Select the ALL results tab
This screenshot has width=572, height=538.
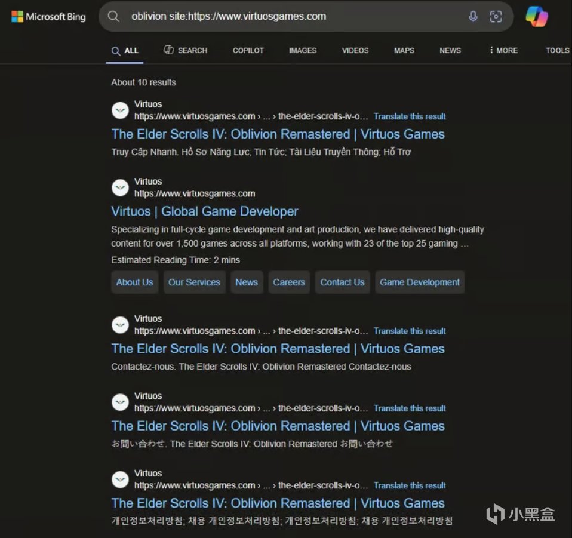click(125, 51)
